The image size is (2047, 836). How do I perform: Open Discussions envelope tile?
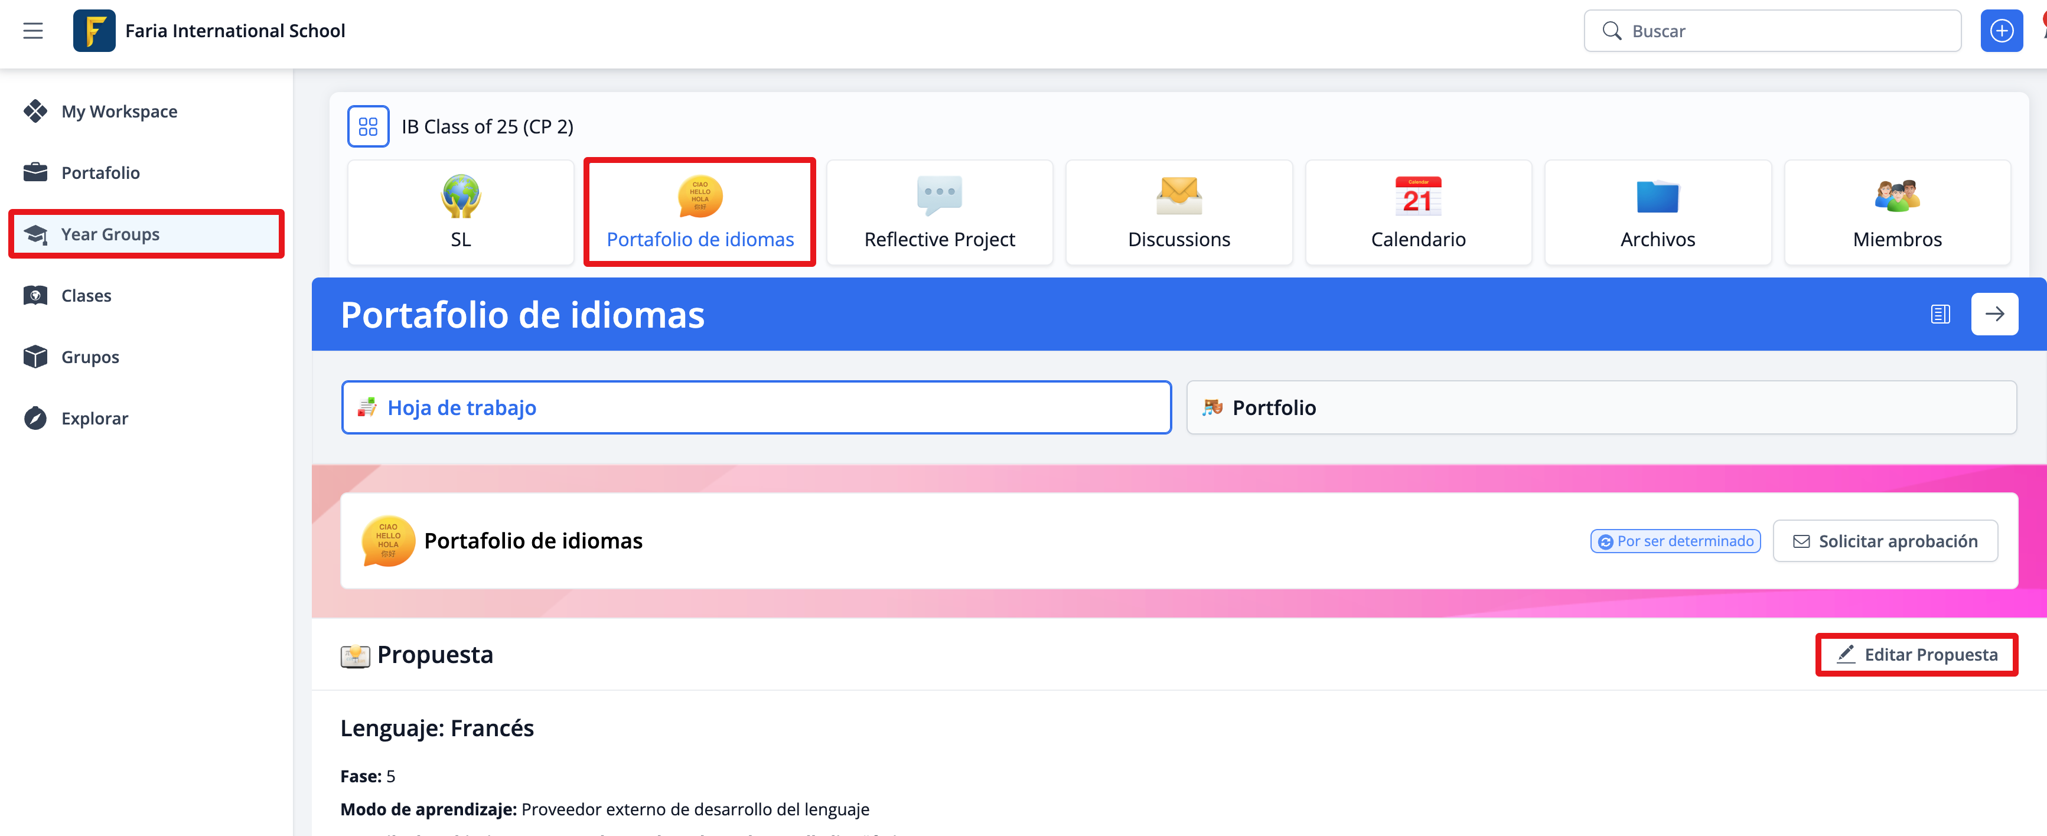pyautogui.click(x=1178, y=212)
